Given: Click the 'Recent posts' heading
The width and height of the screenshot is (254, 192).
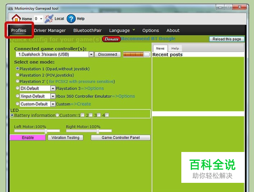Looking at the screenshot, I should coord(167,55).
